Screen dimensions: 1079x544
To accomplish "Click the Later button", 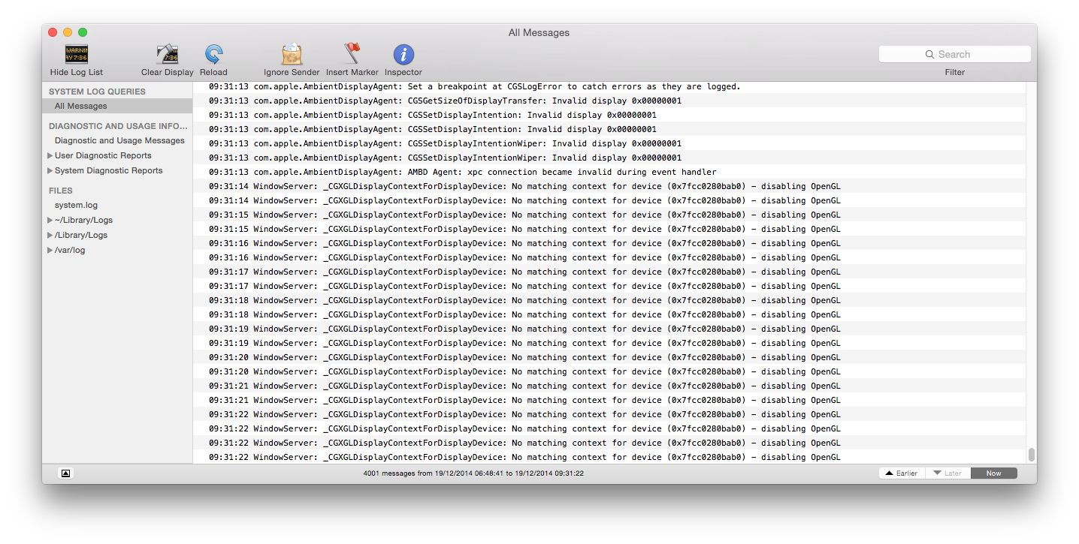I will pos(948,473).
